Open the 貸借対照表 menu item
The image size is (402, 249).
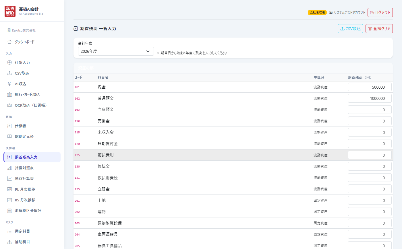(32, 168)
